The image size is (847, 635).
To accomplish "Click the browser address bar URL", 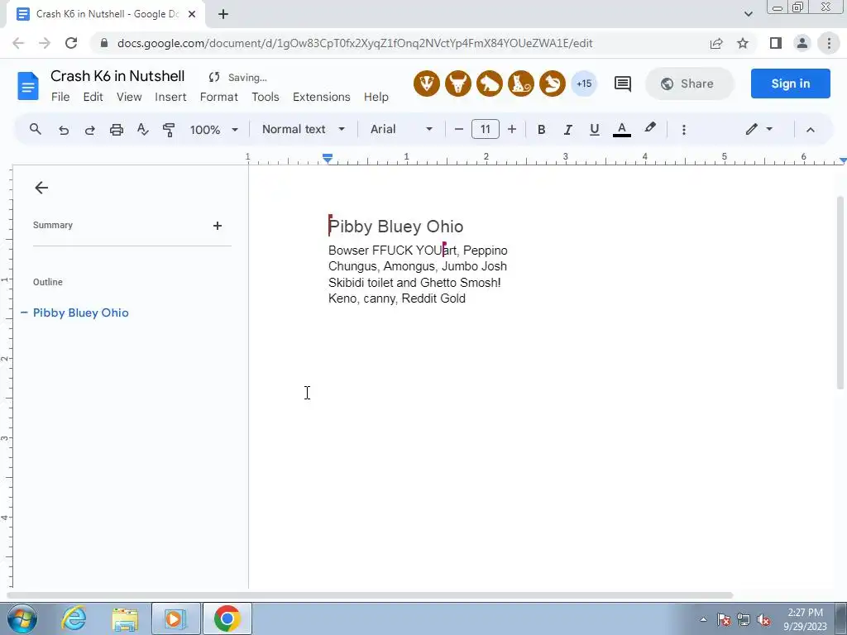I will click(355, 43).
